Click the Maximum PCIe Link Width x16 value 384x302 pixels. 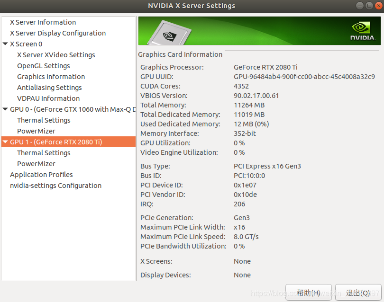click(x=239, y=227)
